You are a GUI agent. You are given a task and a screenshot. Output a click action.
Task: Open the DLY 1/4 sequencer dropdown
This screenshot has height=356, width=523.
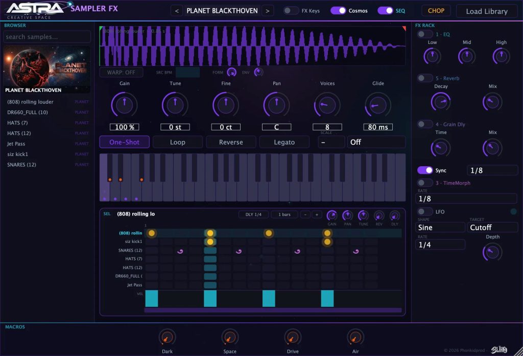point(253,214)
